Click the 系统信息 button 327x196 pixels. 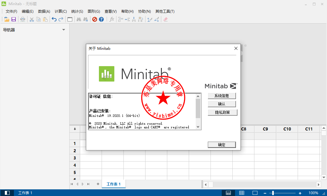[x=222, y=96]
